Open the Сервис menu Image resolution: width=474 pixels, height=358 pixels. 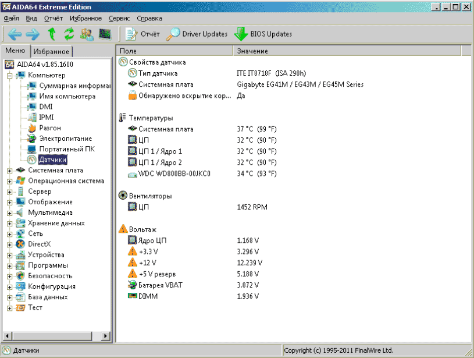(x=119, y=18)
